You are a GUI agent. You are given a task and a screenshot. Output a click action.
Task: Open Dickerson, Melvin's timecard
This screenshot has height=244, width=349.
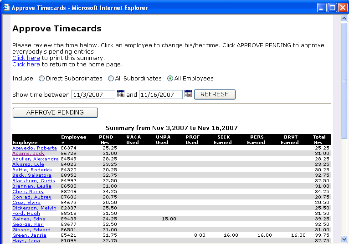pyautogui.click(x=34, y=208)
